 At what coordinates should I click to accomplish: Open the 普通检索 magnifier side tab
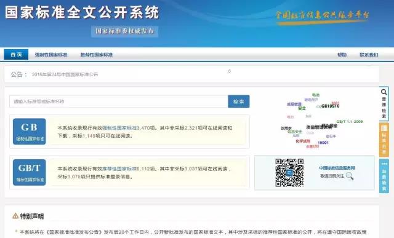click(x=384, y=103)
